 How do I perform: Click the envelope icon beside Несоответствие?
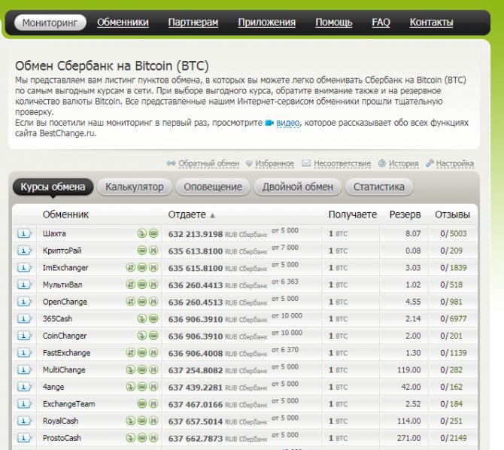coord(306,163)
